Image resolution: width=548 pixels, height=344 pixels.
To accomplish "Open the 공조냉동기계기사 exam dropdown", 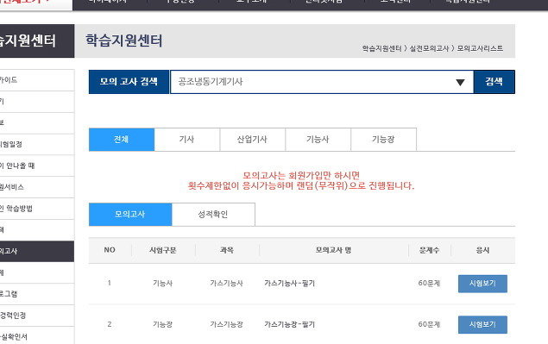I will [x=322, y=82].
